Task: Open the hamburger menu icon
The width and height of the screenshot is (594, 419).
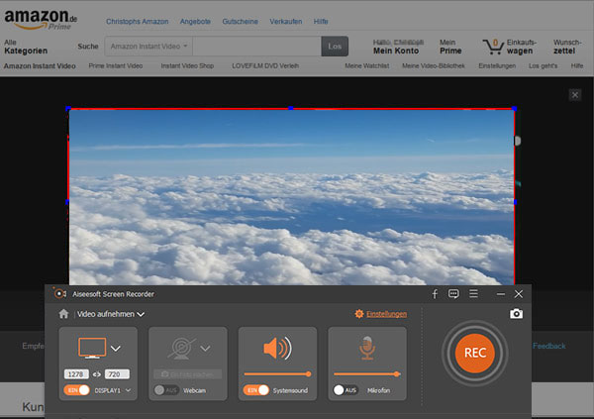Action: point(474,294)
